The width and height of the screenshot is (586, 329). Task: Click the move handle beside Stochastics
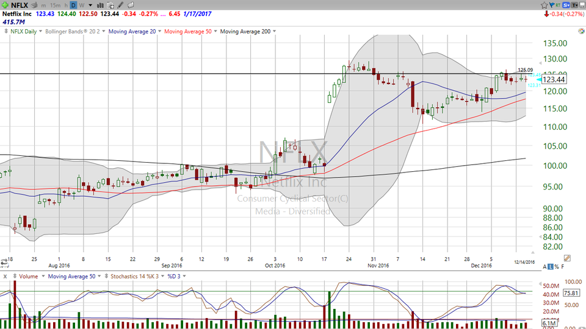pos(106,277)
